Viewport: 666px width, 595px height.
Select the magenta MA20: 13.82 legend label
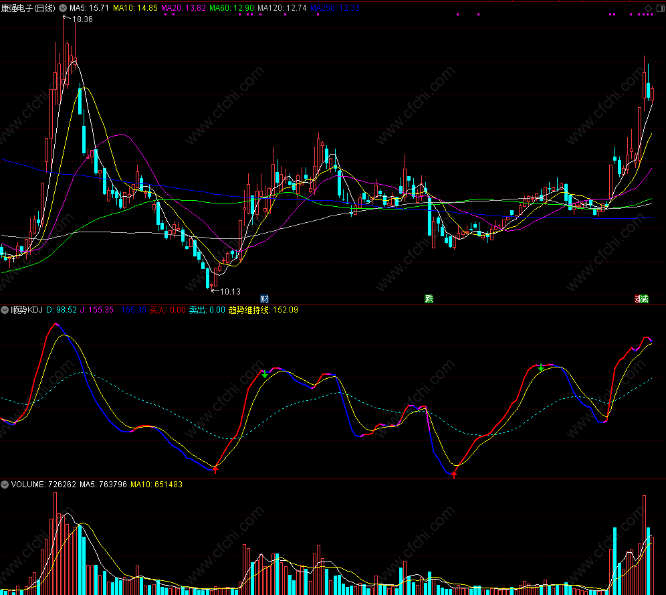coord(183,8)
